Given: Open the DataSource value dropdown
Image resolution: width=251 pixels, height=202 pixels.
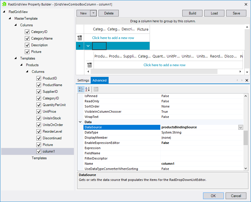Looking at the screenshot, I should 241,127.
